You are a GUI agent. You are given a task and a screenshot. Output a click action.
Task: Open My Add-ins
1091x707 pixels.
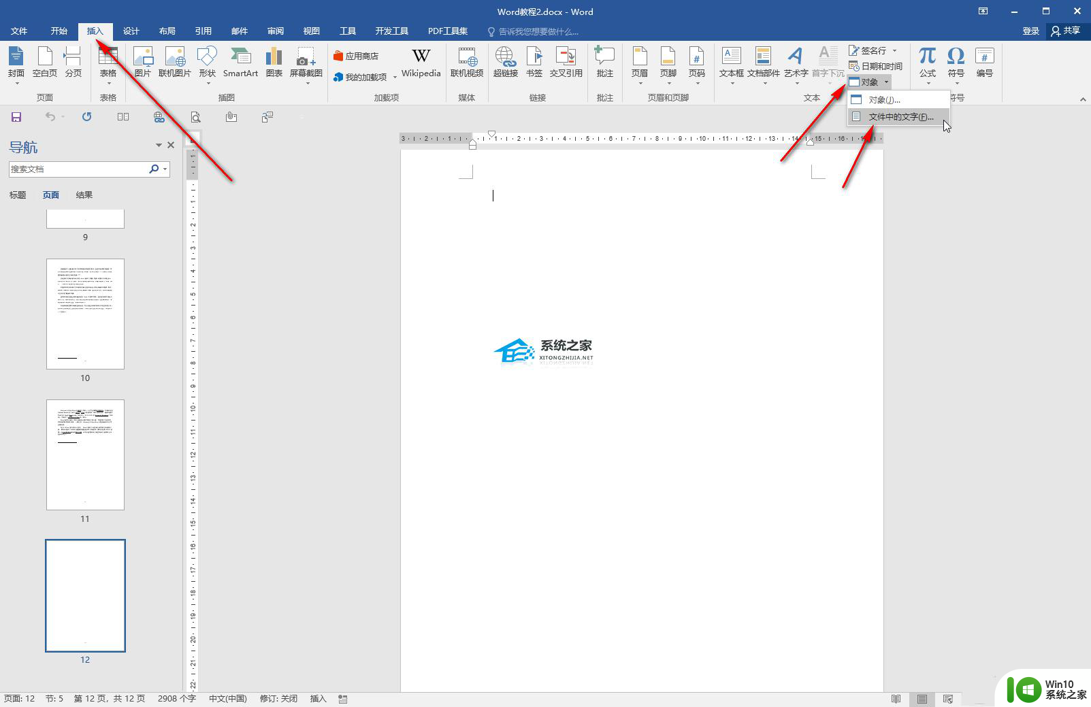(x=361, y=77)
